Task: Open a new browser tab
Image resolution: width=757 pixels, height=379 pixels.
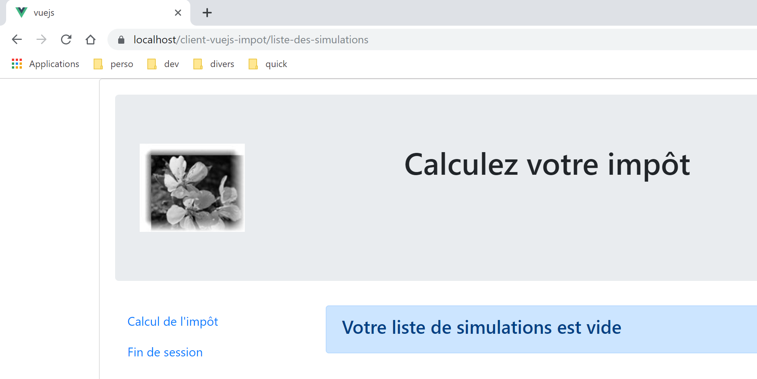Action: [207, 13]
